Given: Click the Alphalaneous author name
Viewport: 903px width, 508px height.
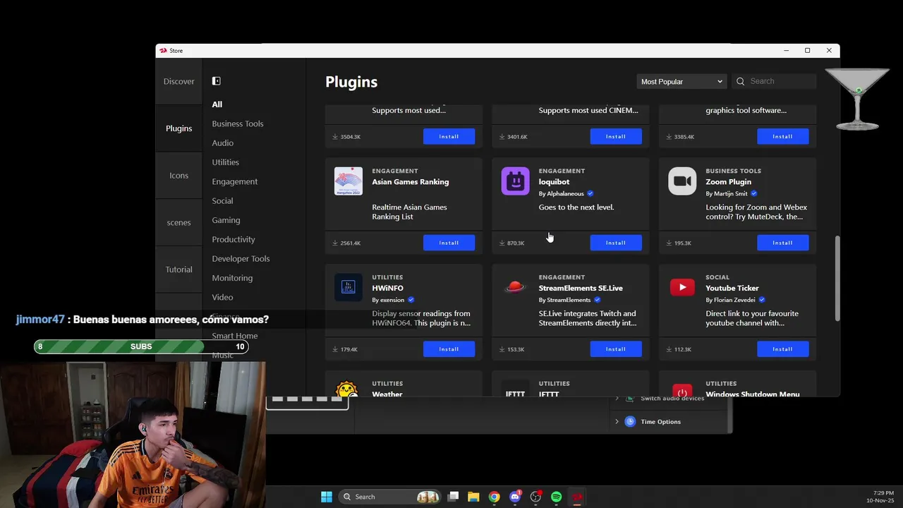Looking at the screenshot, I should 565,193.
